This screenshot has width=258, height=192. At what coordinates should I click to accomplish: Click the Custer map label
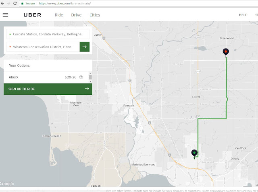tap(98, 35)
